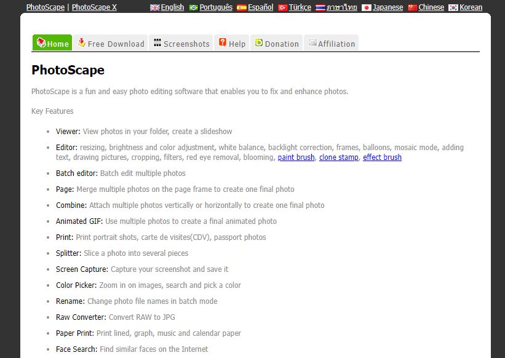Switch to the Screenshots tab

181,43
